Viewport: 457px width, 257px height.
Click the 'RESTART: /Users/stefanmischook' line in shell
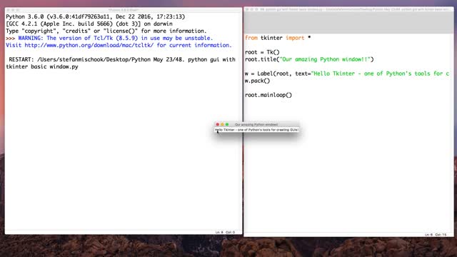(x=122, y=59)
